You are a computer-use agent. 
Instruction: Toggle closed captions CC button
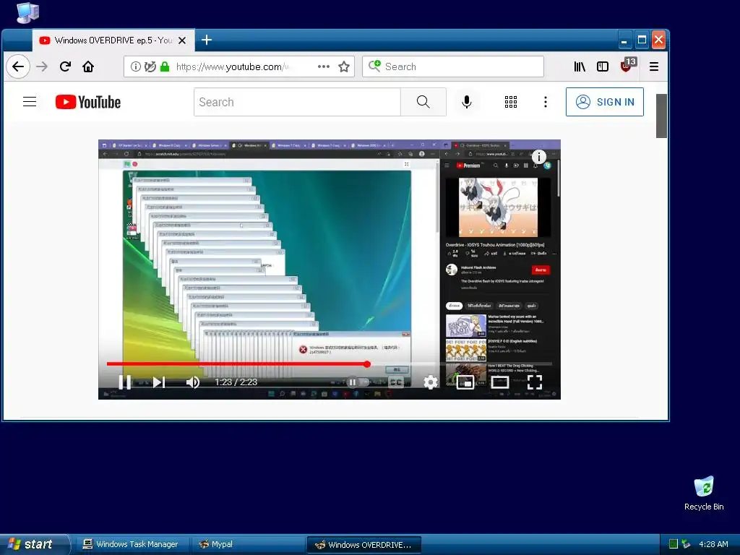[396, 382]
